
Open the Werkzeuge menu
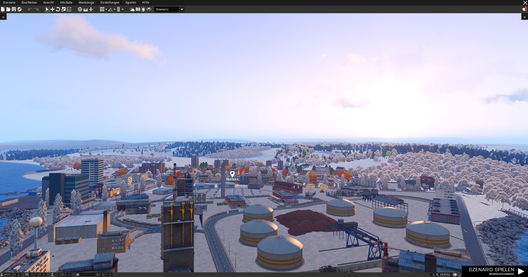click(86, 2)
